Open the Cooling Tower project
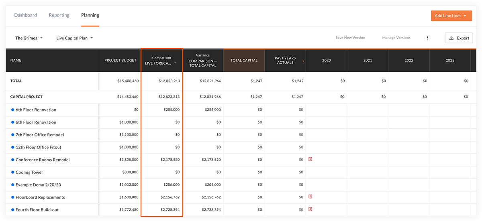 point(29,172)
